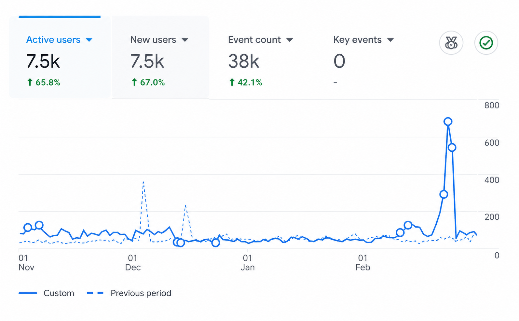Open the Active users metric dropdown arrow
This screenshot has width=519, height=321.
(89, 40)
